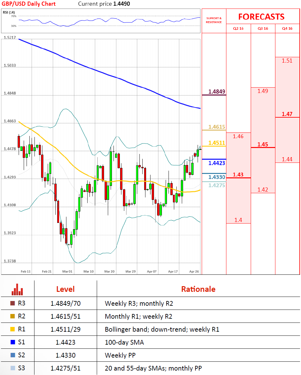
Task: Click the Current price 1.4490 text
Action: pyautogui.click(x=104, y=4)
